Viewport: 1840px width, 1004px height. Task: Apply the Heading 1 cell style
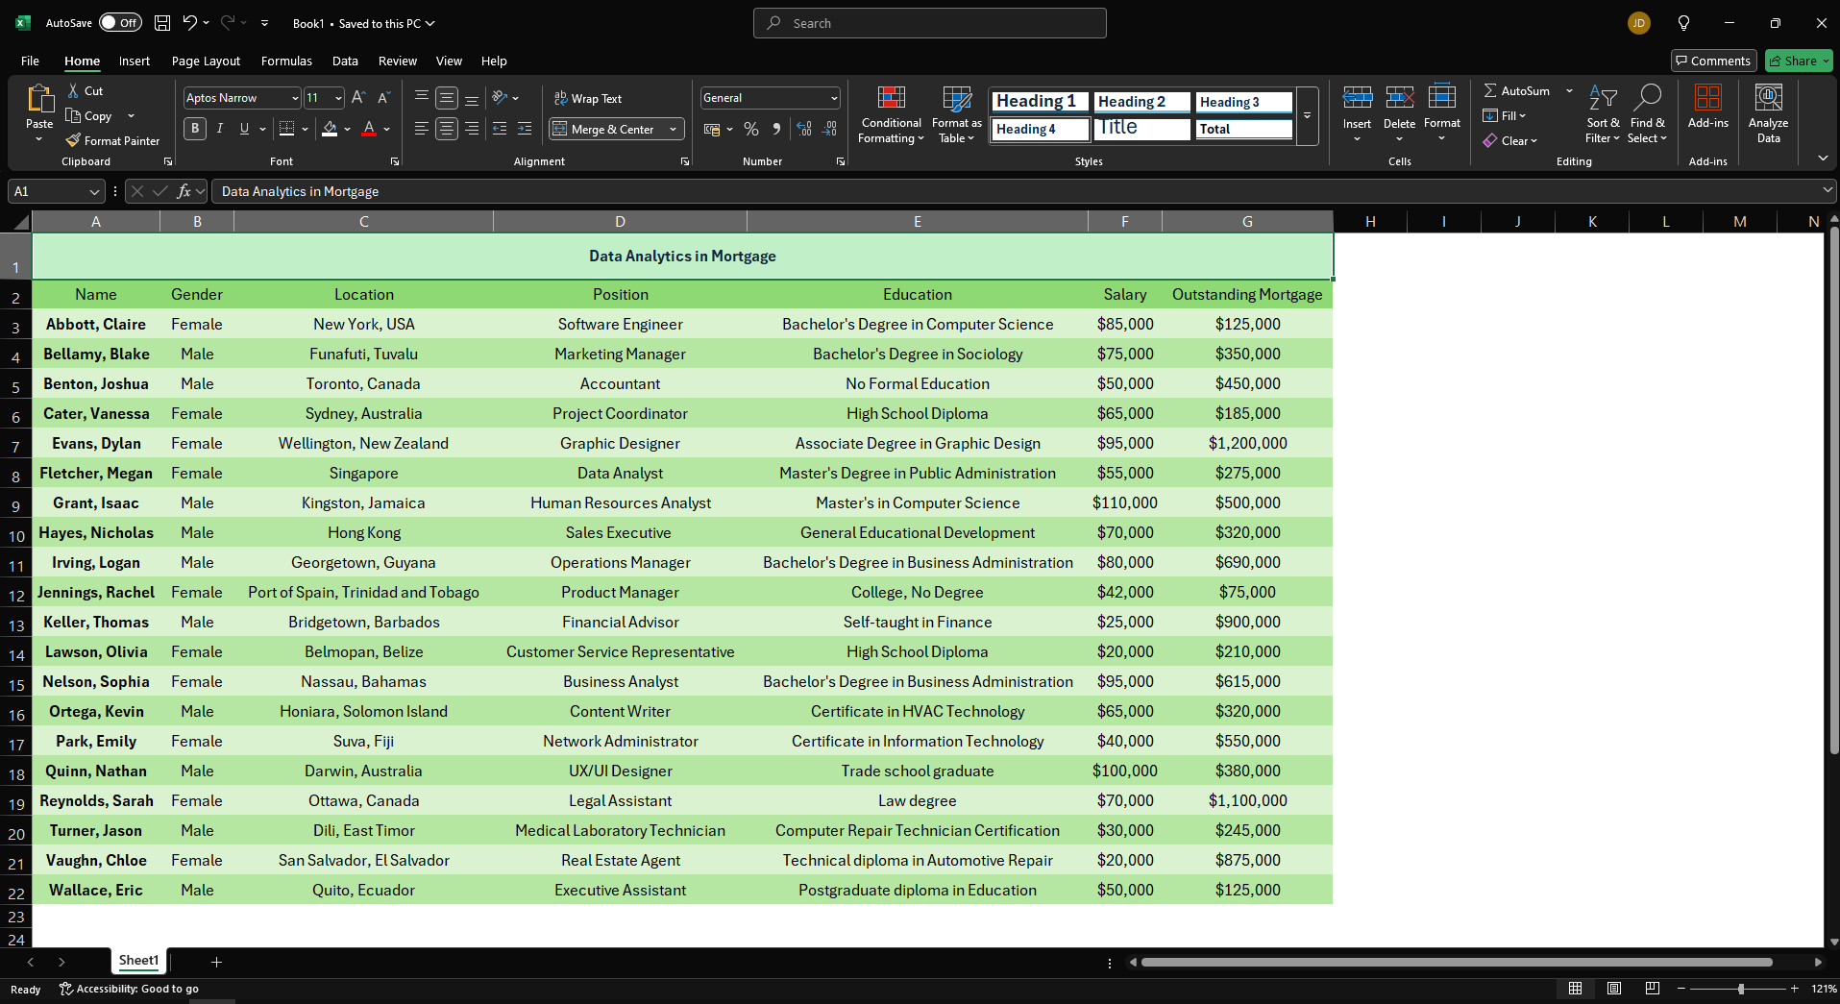[1039, 101]
